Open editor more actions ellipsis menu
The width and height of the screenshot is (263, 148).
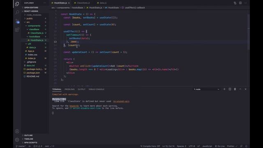[246, 3]
